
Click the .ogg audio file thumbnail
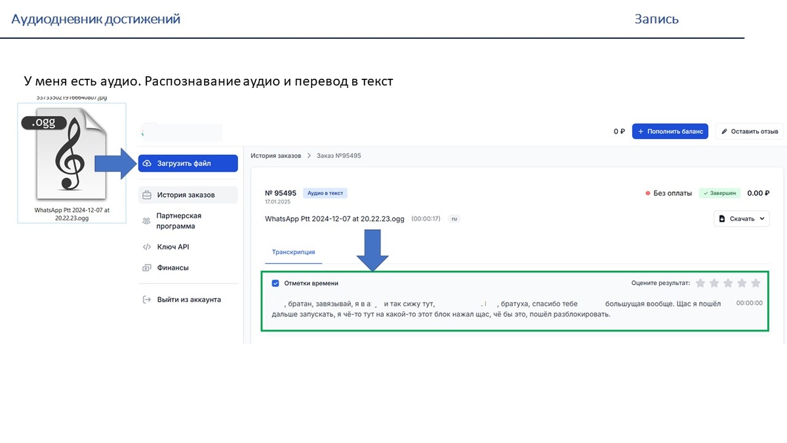(71, 162)
